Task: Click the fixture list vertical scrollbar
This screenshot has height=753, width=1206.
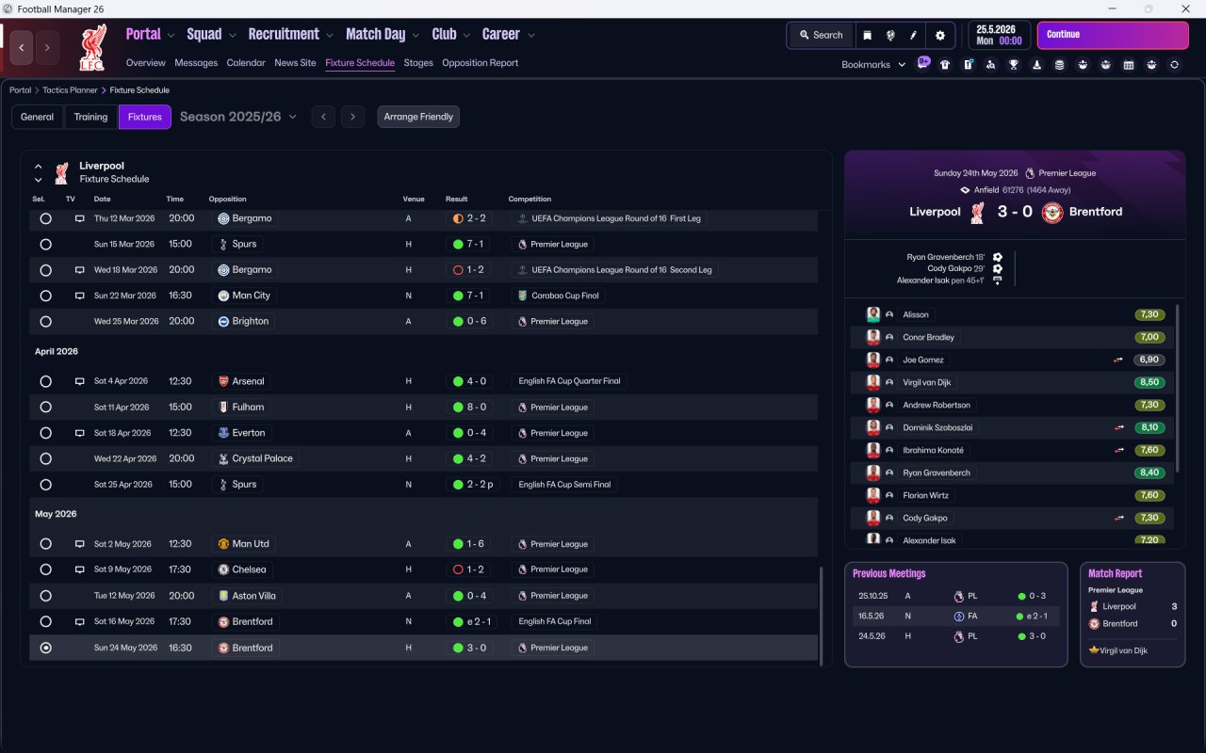Action: (821, 616)
